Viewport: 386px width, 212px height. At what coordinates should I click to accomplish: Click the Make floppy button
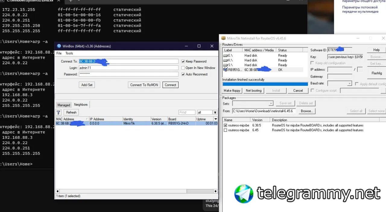point(232,90)
